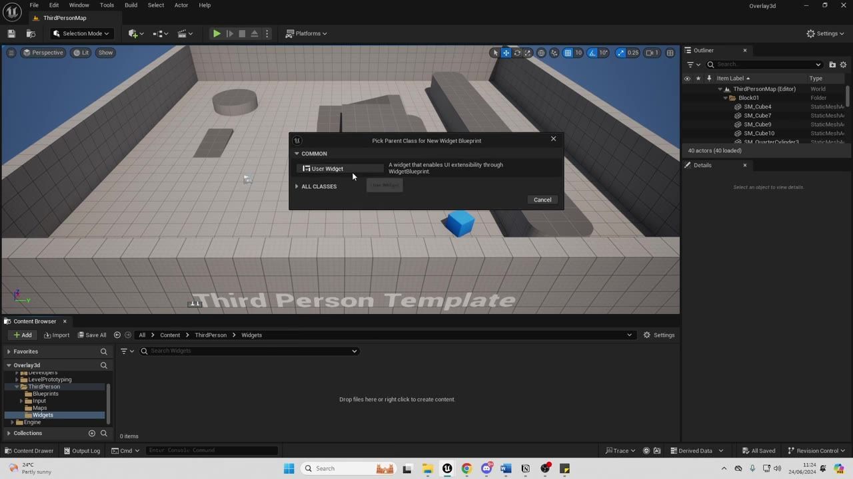This screenshot has width=853, height=479.
Task: Open the Selection Mode dropdown
Action: click(x=82, y=33)
